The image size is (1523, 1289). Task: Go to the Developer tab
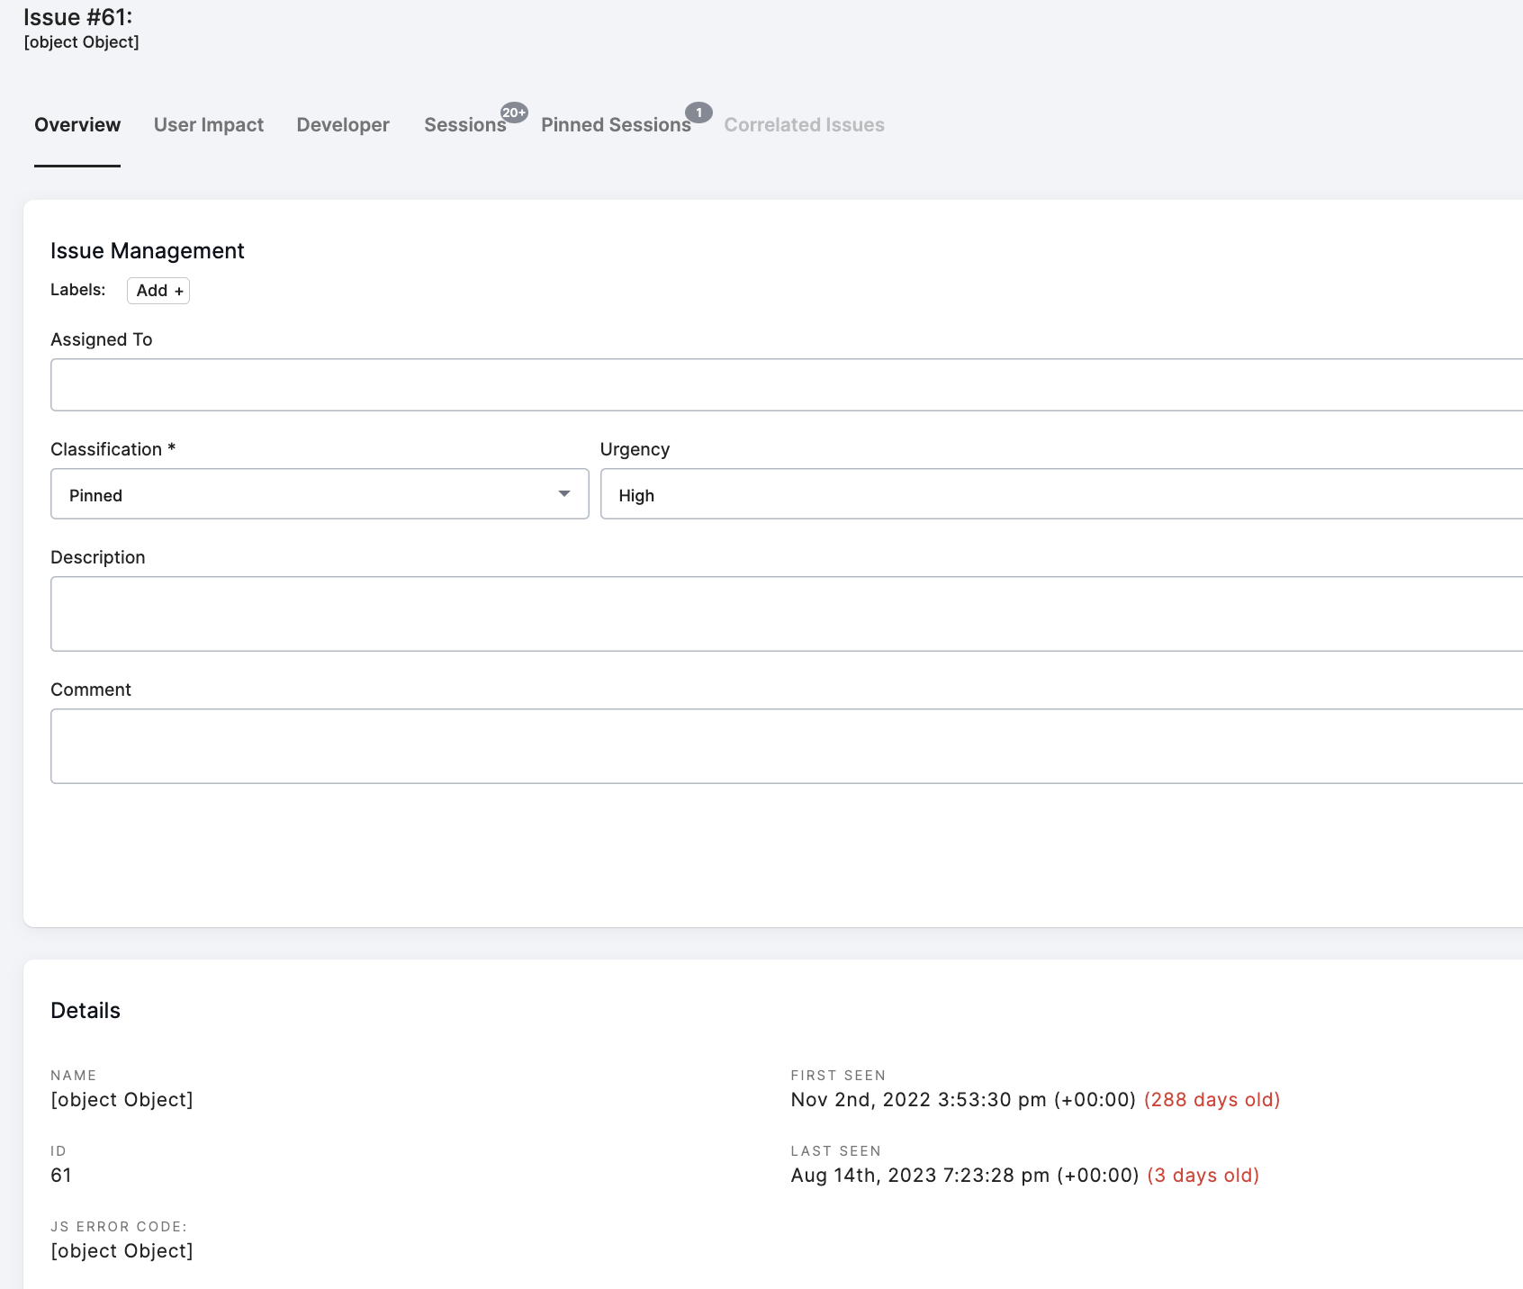(343, 125)
